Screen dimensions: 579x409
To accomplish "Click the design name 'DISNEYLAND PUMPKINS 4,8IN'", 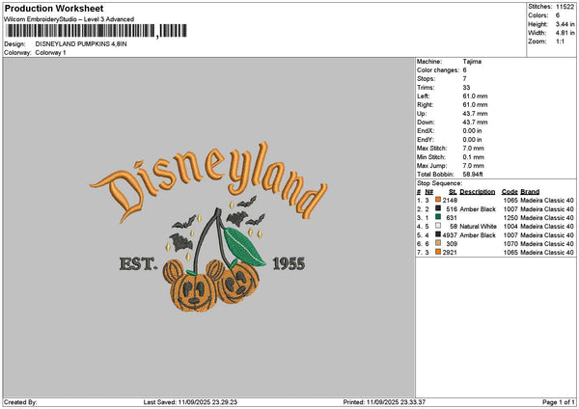I will coord(81,44).
